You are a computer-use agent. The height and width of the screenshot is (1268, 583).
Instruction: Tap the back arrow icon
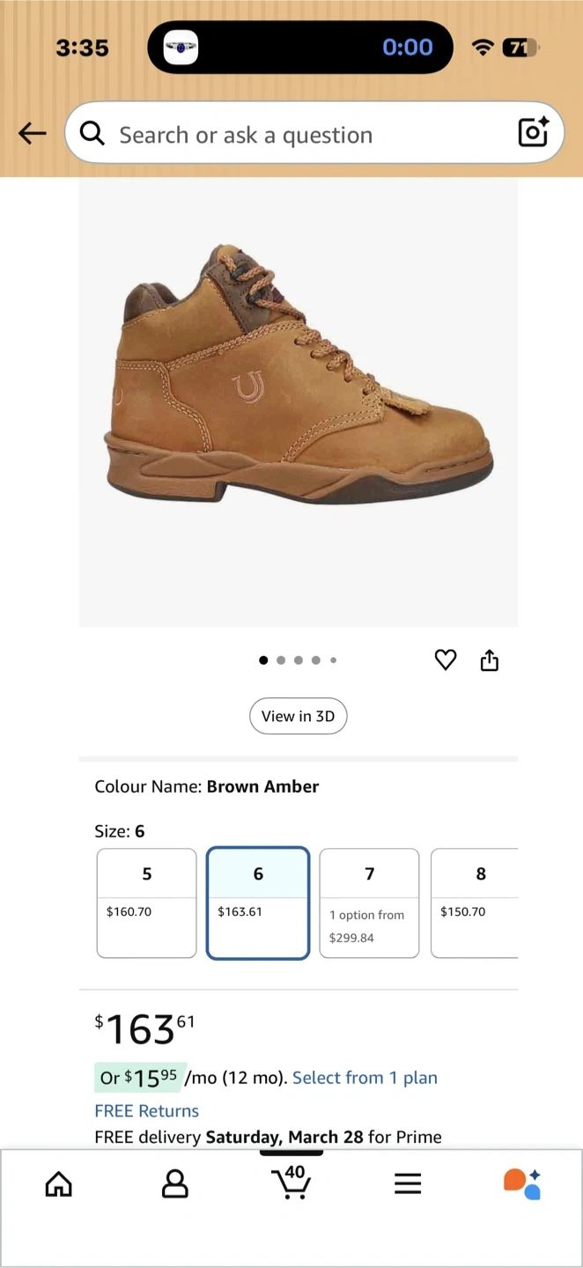pyautogui.click(x=33, y=133)
